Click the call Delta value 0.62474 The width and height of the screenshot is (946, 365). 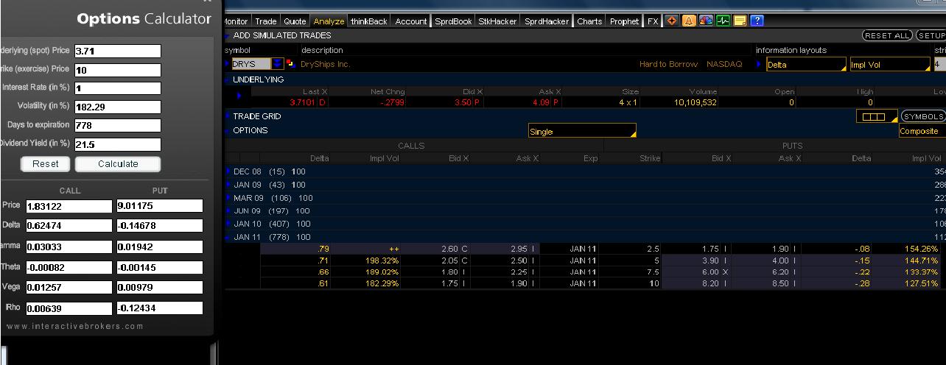(69, 226)
